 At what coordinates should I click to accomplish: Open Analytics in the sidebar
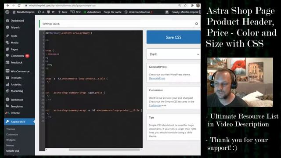16,84
